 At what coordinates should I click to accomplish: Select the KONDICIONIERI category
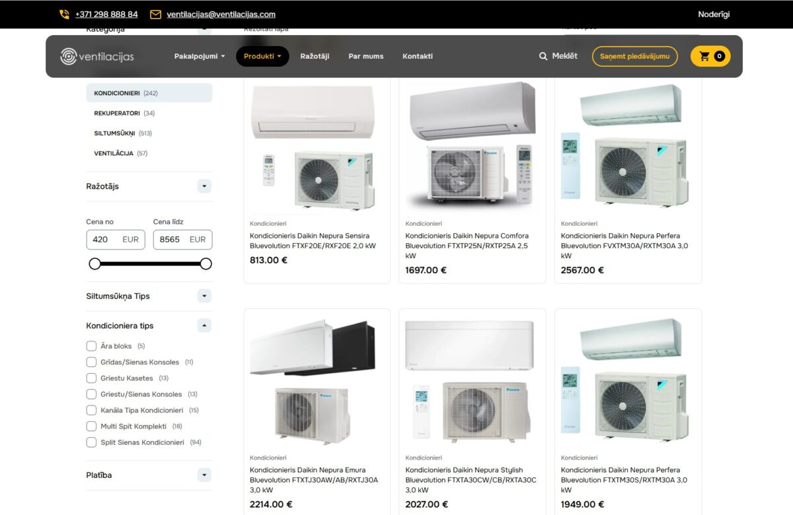[x=149, y=93]
